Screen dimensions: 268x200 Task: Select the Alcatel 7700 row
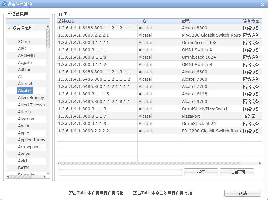click(159, 86)
